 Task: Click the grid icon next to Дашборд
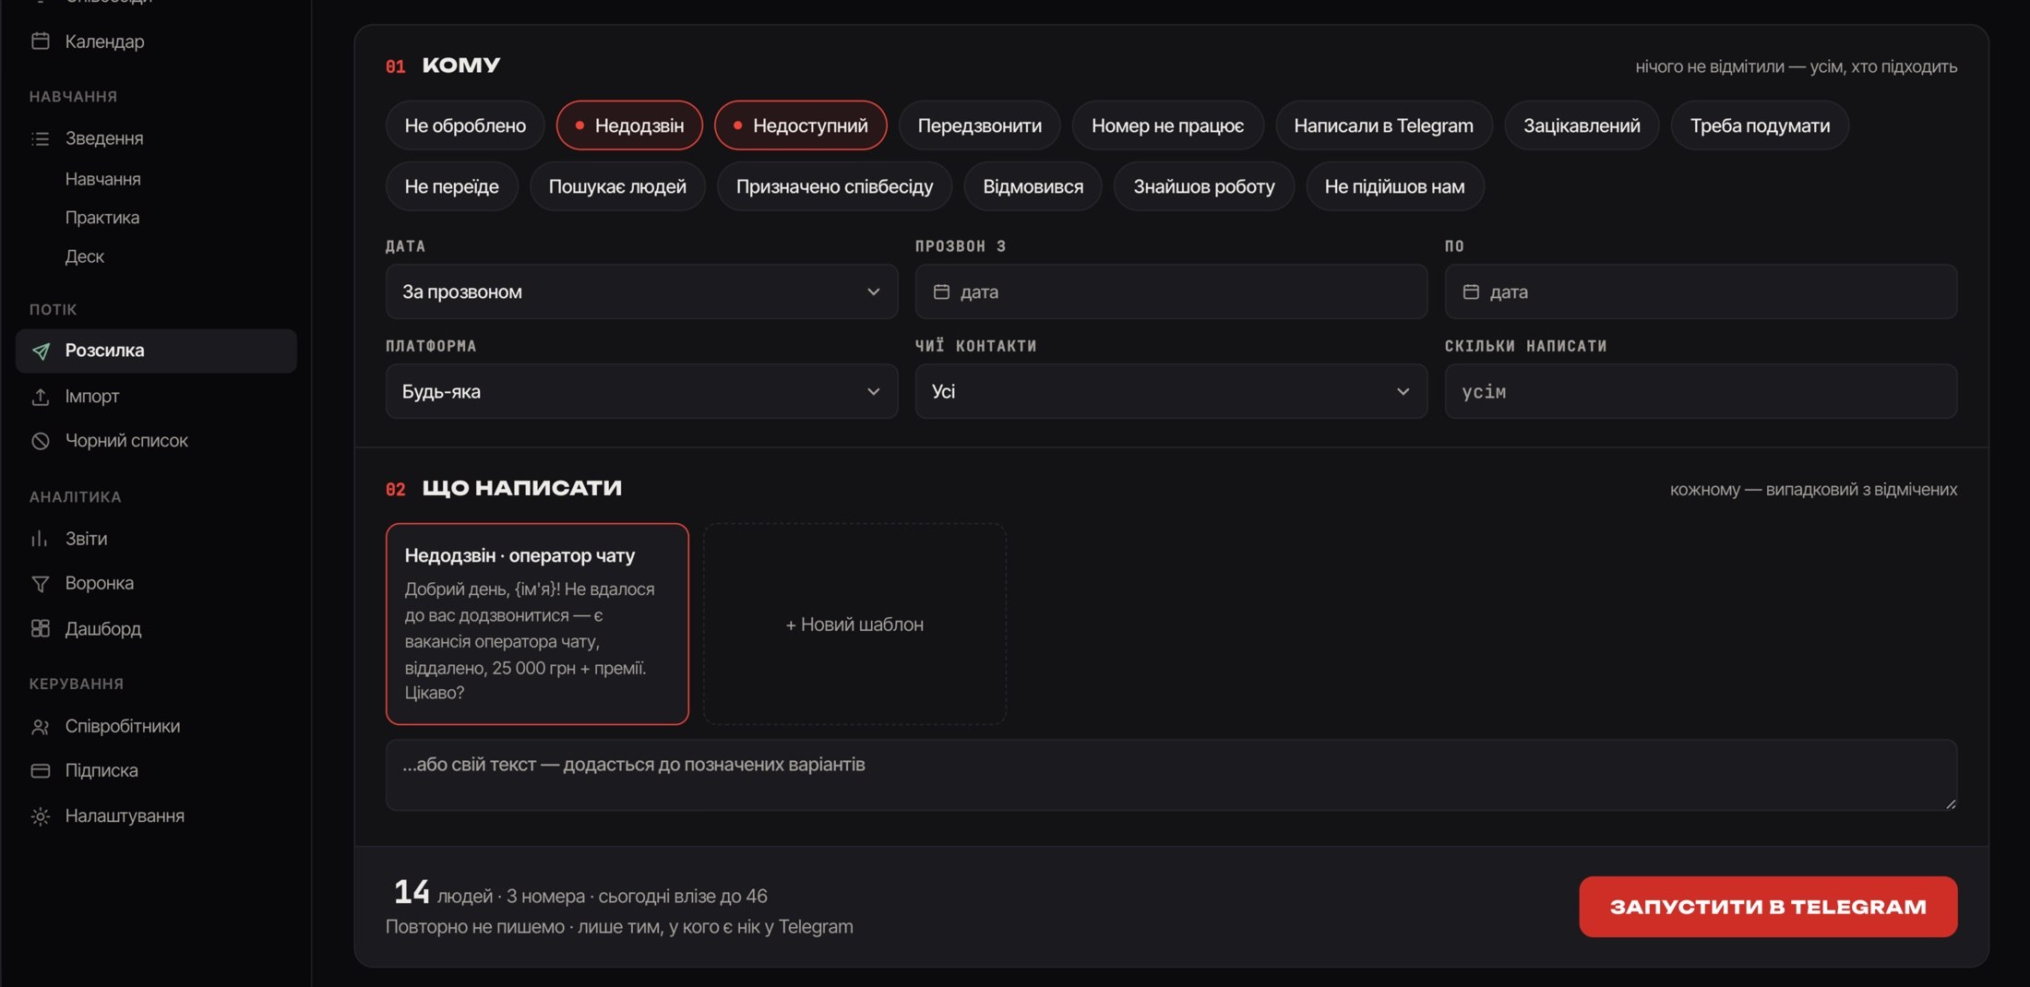41,628
